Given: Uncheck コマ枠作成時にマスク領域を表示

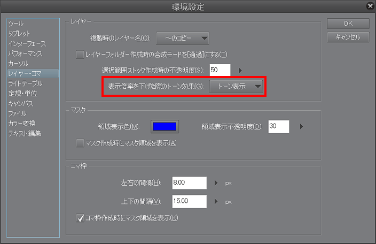Looking at the screenshot, I should point(80,218).
